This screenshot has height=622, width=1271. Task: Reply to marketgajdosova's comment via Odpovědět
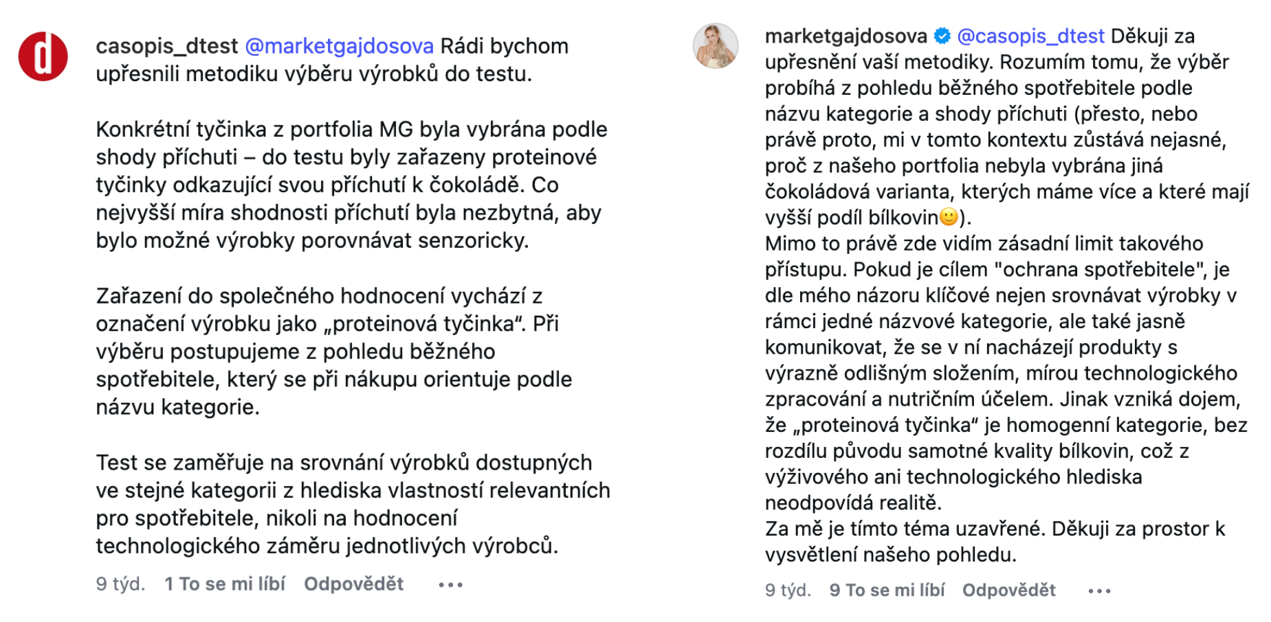[x=1008, y=590]
